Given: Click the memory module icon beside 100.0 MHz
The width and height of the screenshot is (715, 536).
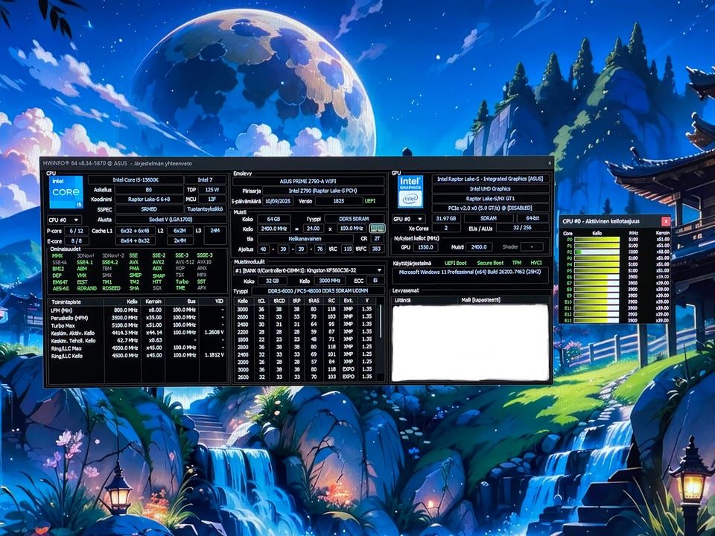Looking at the screenshot, I should (377, 229).
